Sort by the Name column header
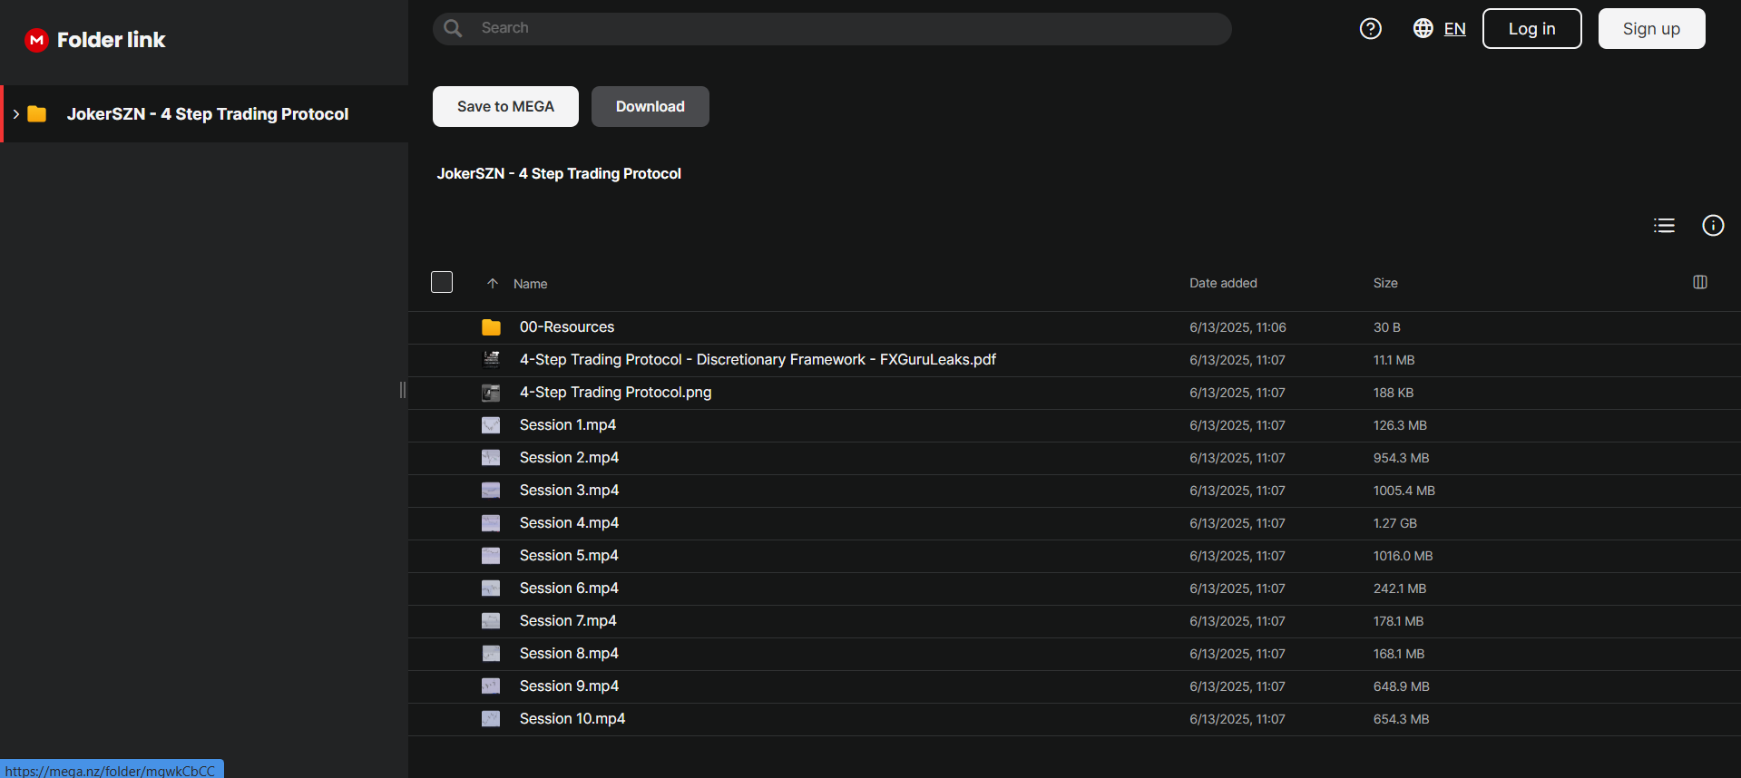 [530, 284]
